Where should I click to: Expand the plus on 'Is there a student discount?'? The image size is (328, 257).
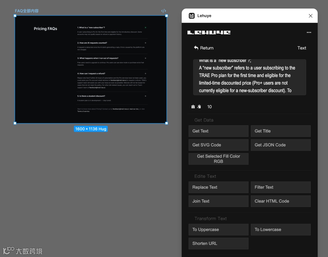pyautogui.click(x=145, y=96)
